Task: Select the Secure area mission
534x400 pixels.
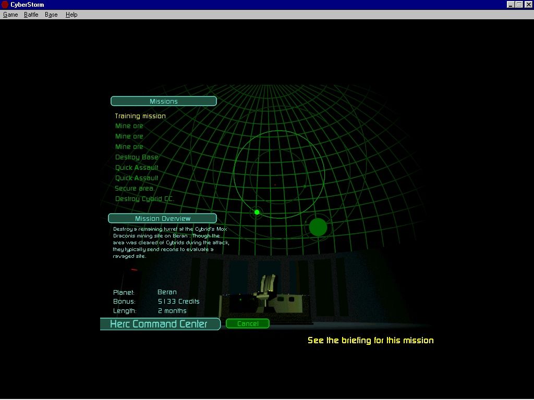Action: pos(135,188)
